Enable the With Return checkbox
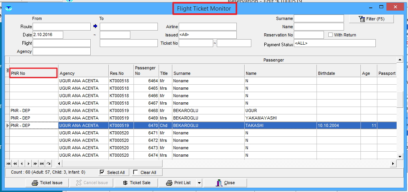408x192 pixels. pyautogui.click(x=330, y=35)
